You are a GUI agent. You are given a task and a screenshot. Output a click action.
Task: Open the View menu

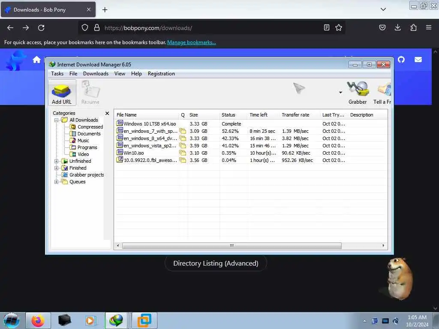tap(120, 74)
